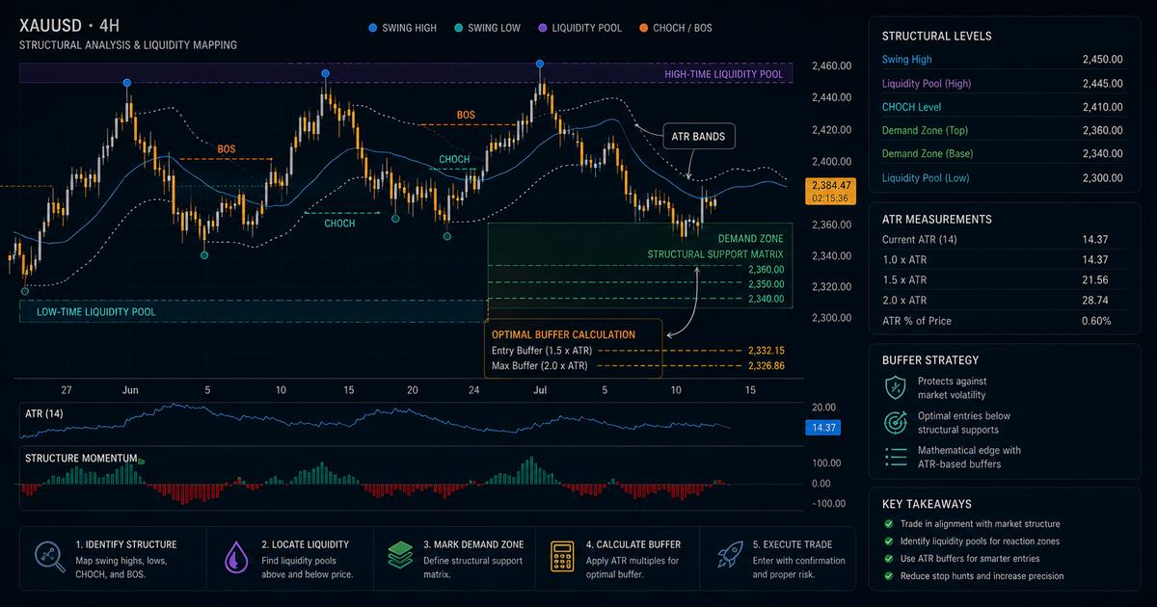The width and height of the screenshot is (1157, 607).
Task: Click the 02:15:36 candle countdown timer
Action: [830, 198]
